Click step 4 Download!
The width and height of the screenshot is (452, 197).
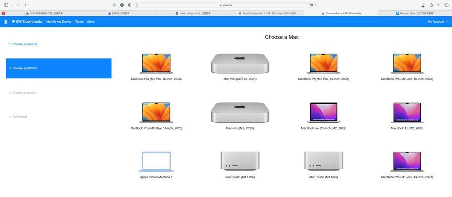click(x=18, y=117)
